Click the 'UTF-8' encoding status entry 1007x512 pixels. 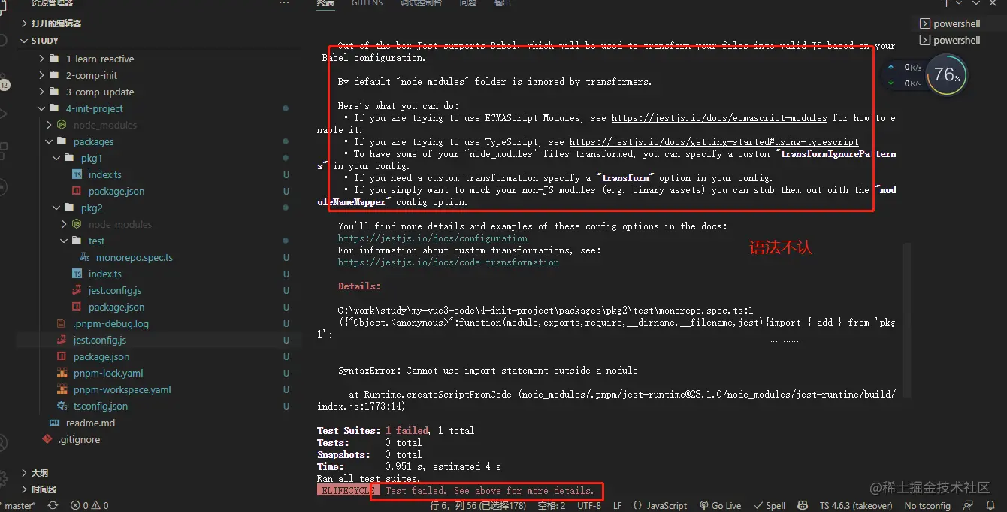tap(588, 506)
